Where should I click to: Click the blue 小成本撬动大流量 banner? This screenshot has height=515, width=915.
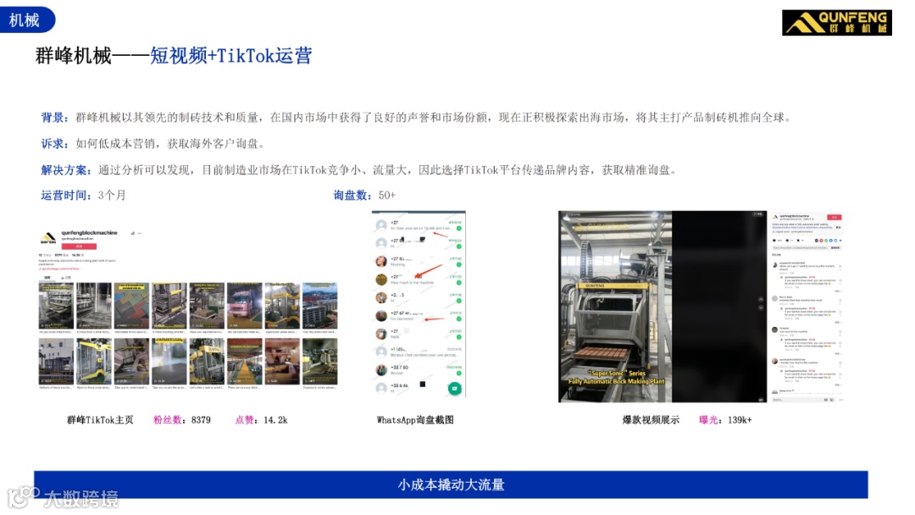point(451,485)
